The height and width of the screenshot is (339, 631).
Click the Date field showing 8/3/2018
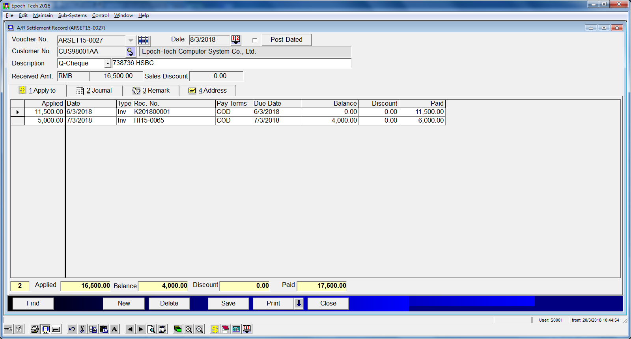tap(209, 40)
